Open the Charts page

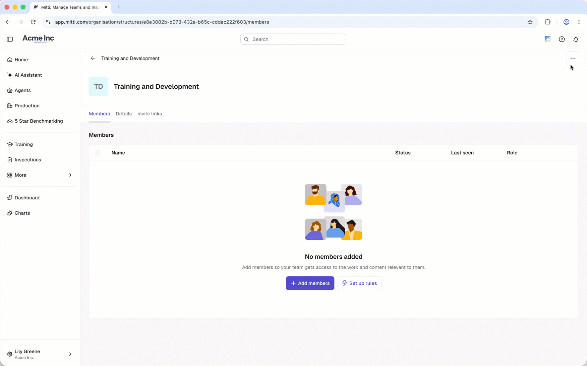(x=19, y=213)
